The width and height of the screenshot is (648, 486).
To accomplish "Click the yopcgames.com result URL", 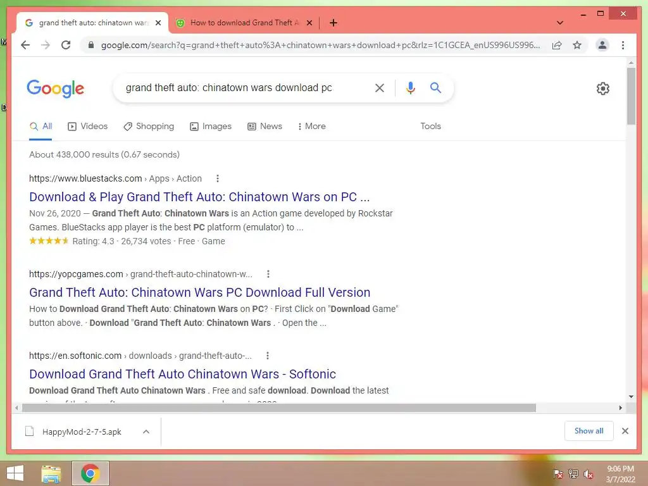I will pyautogui.click(x=140, y=274).
